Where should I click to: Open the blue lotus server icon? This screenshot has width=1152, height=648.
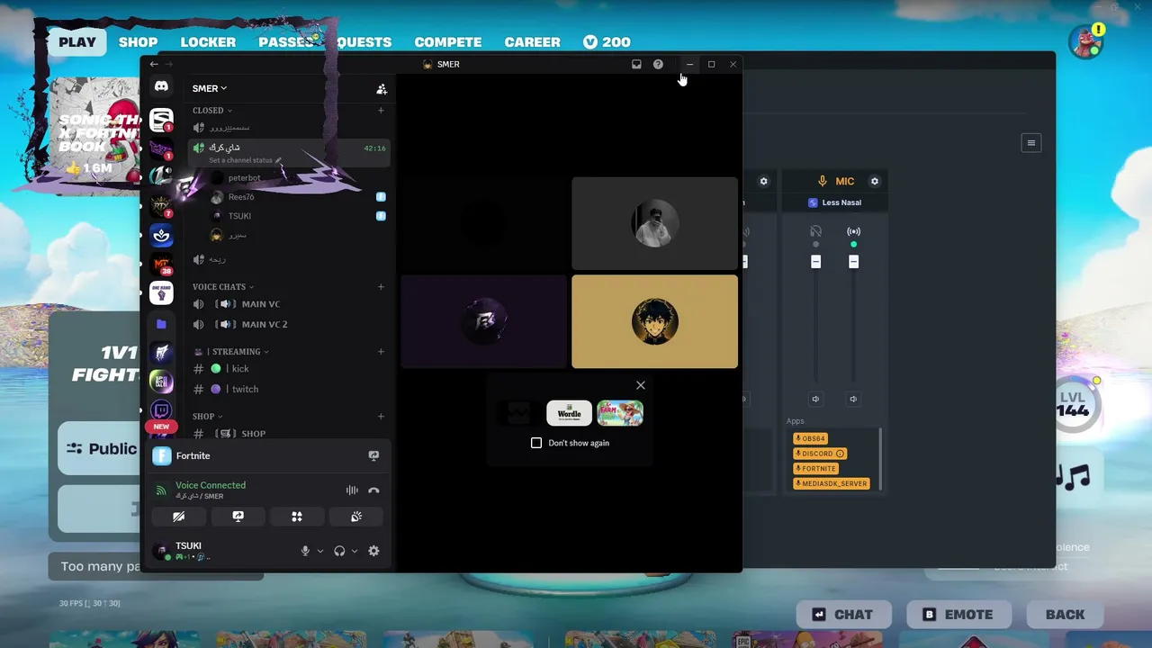click(161, 236)
